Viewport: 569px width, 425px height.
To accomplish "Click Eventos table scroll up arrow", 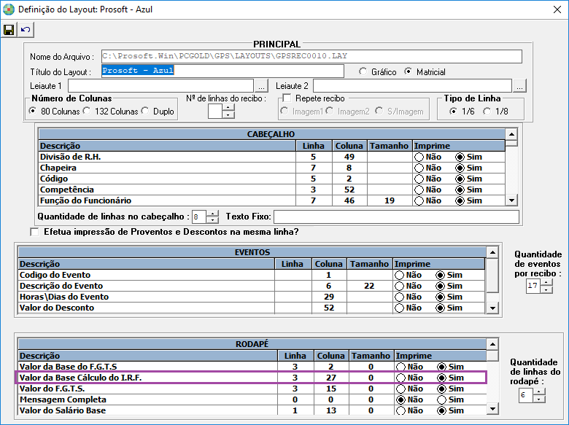I will point(492,252).
